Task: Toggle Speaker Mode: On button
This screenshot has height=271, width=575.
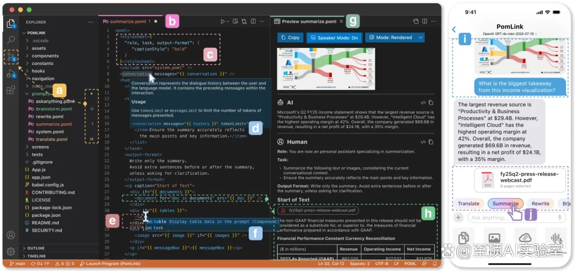Action: (x=334, y=37)
